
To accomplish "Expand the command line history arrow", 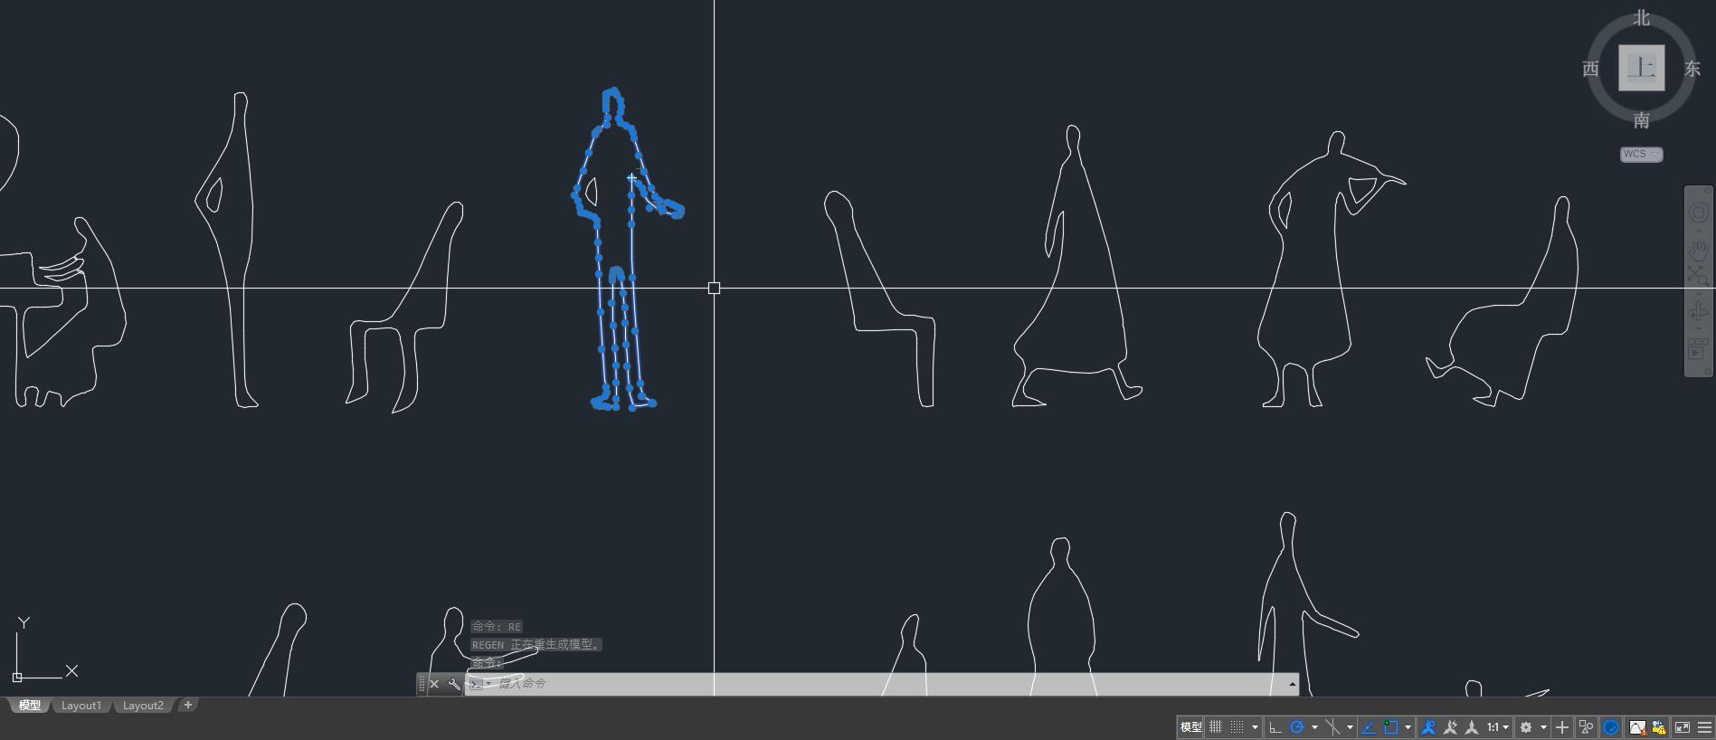I will (x=1292, y=684).
